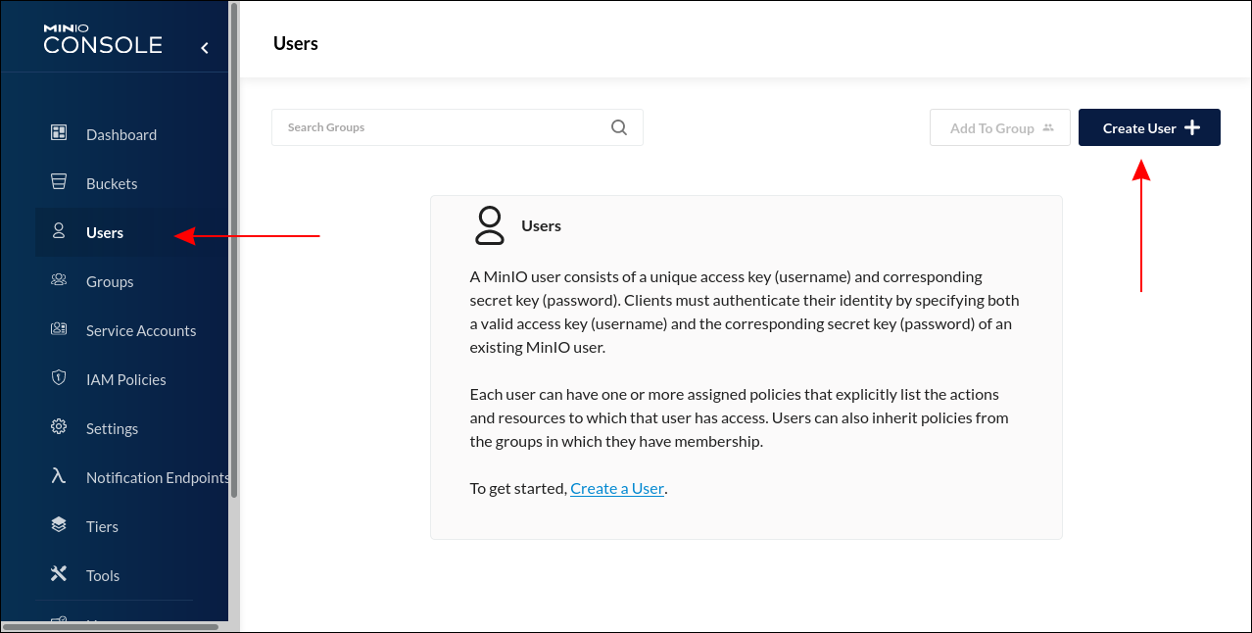The height and width of the screenshot is (633, 1252).
Task: Open Service Accounts via its badge icon
Action: tap(59, 330)
